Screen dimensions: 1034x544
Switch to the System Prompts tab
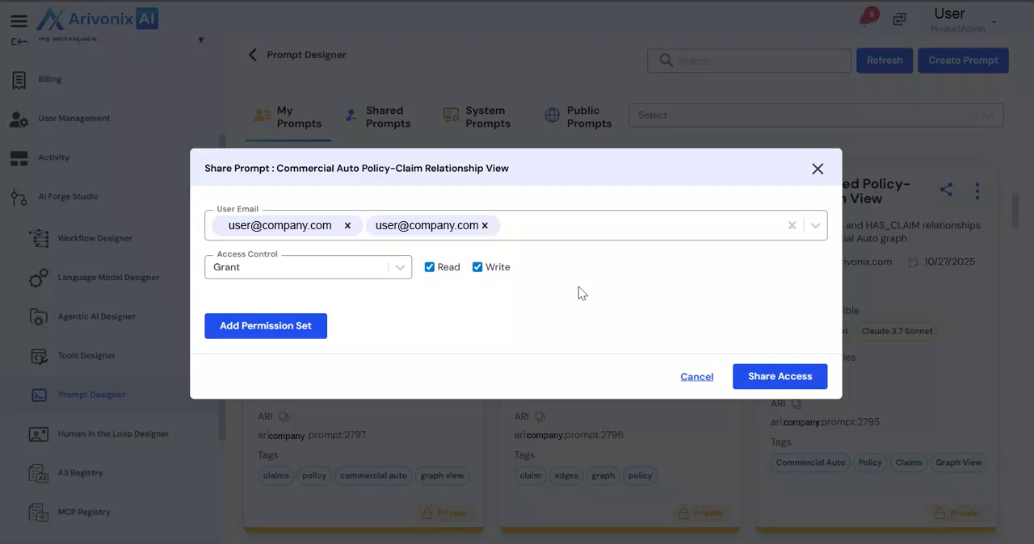click(477, 117)
